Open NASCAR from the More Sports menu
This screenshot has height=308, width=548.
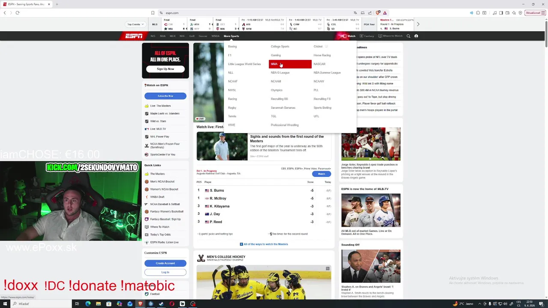(x=319, y=64)
